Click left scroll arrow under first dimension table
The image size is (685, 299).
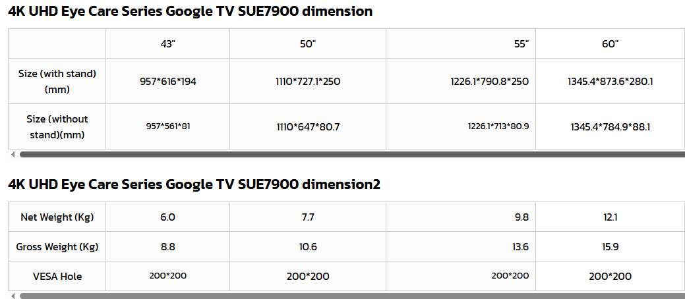coord(13,155)
